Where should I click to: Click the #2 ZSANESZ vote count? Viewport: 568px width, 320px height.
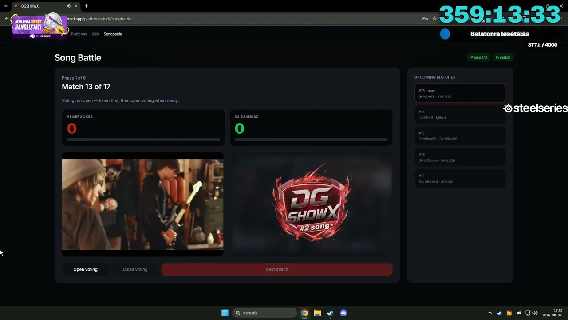pos(239,128)
